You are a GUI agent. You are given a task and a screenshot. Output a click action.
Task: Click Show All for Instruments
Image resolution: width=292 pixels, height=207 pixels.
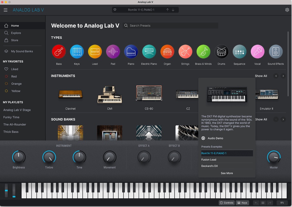tap(261, 76)
